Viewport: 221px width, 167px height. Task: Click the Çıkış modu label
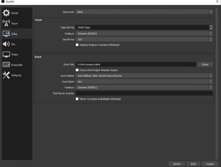pyautogui.click(x=68, y=12)
